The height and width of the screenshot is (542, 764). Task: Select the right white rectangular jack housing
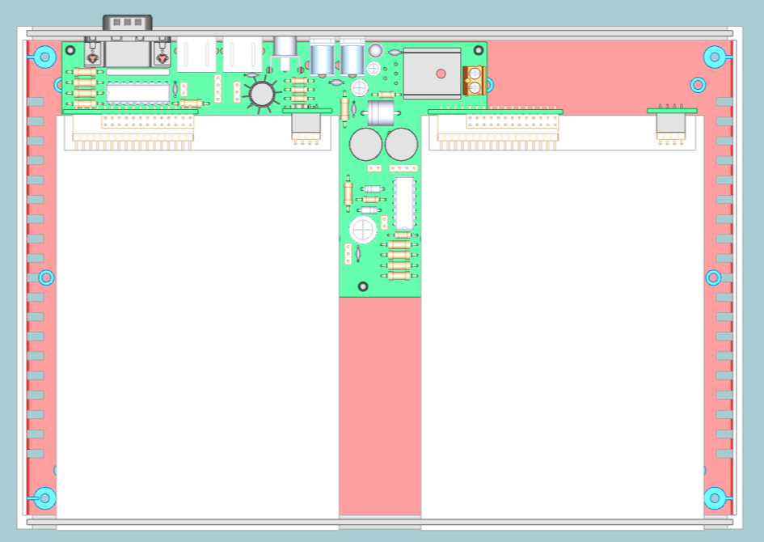click(x=243, y=54)
